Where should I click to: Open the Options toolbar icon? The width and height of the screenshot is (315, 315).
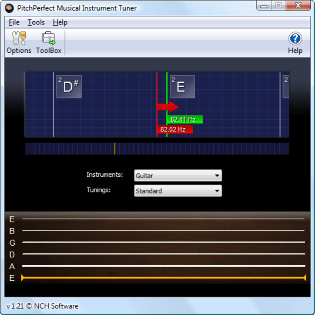point(19,41)
